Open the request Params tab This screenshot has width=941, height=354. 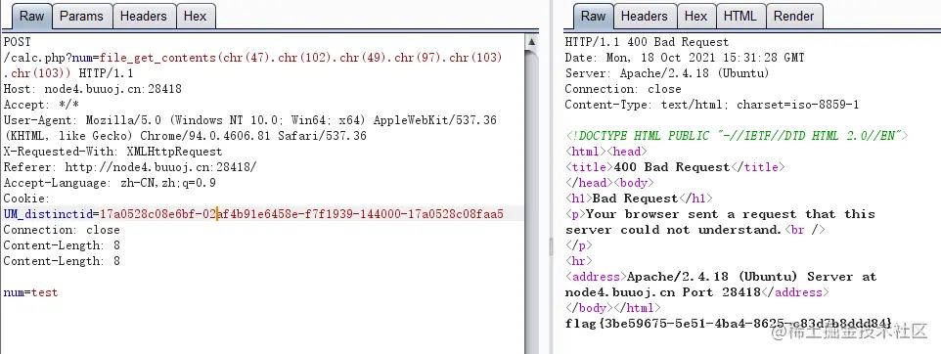point(81,17)
